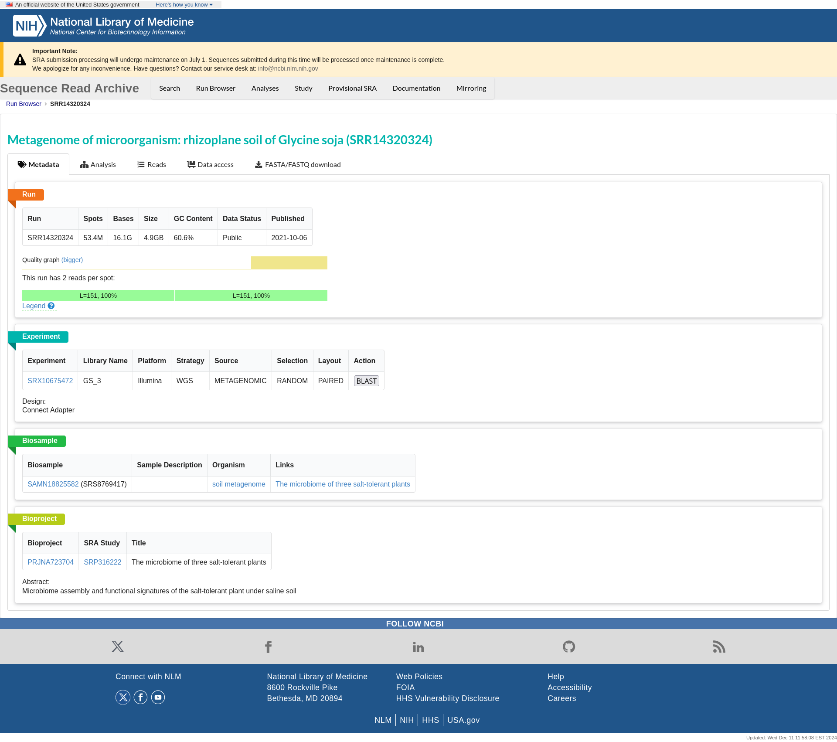Open SRA study SRP316222 link

102,562
